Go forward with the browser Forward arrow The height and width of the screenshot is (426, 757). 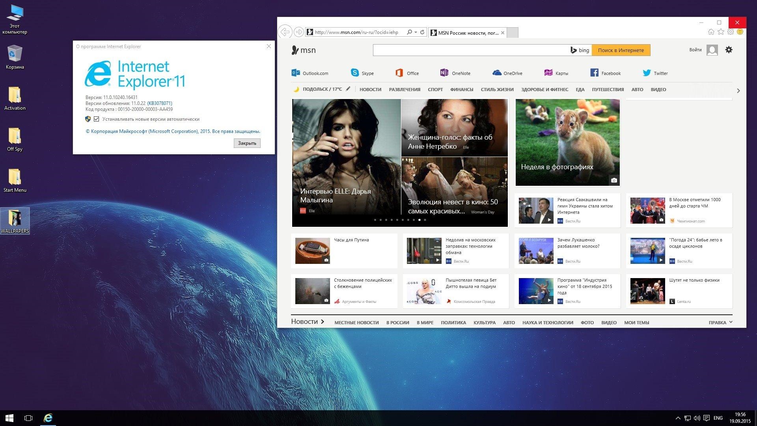point(299,32)
